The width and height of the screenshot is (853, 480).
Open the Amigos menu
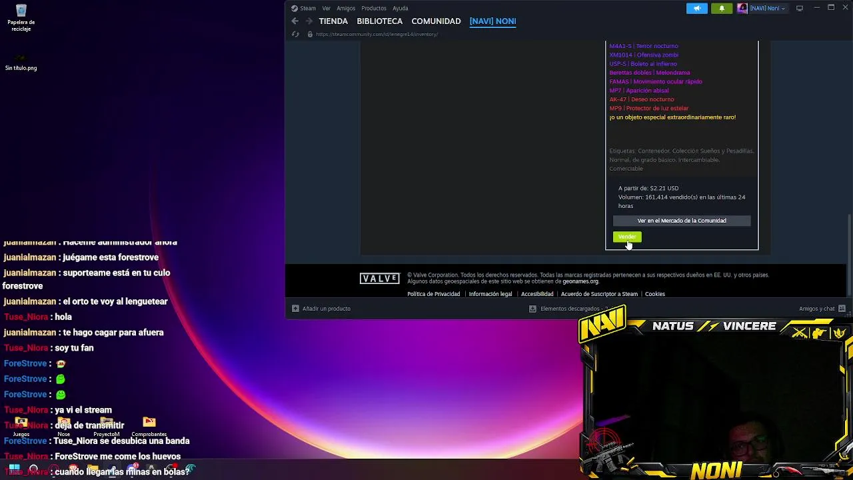pos(346,8)
